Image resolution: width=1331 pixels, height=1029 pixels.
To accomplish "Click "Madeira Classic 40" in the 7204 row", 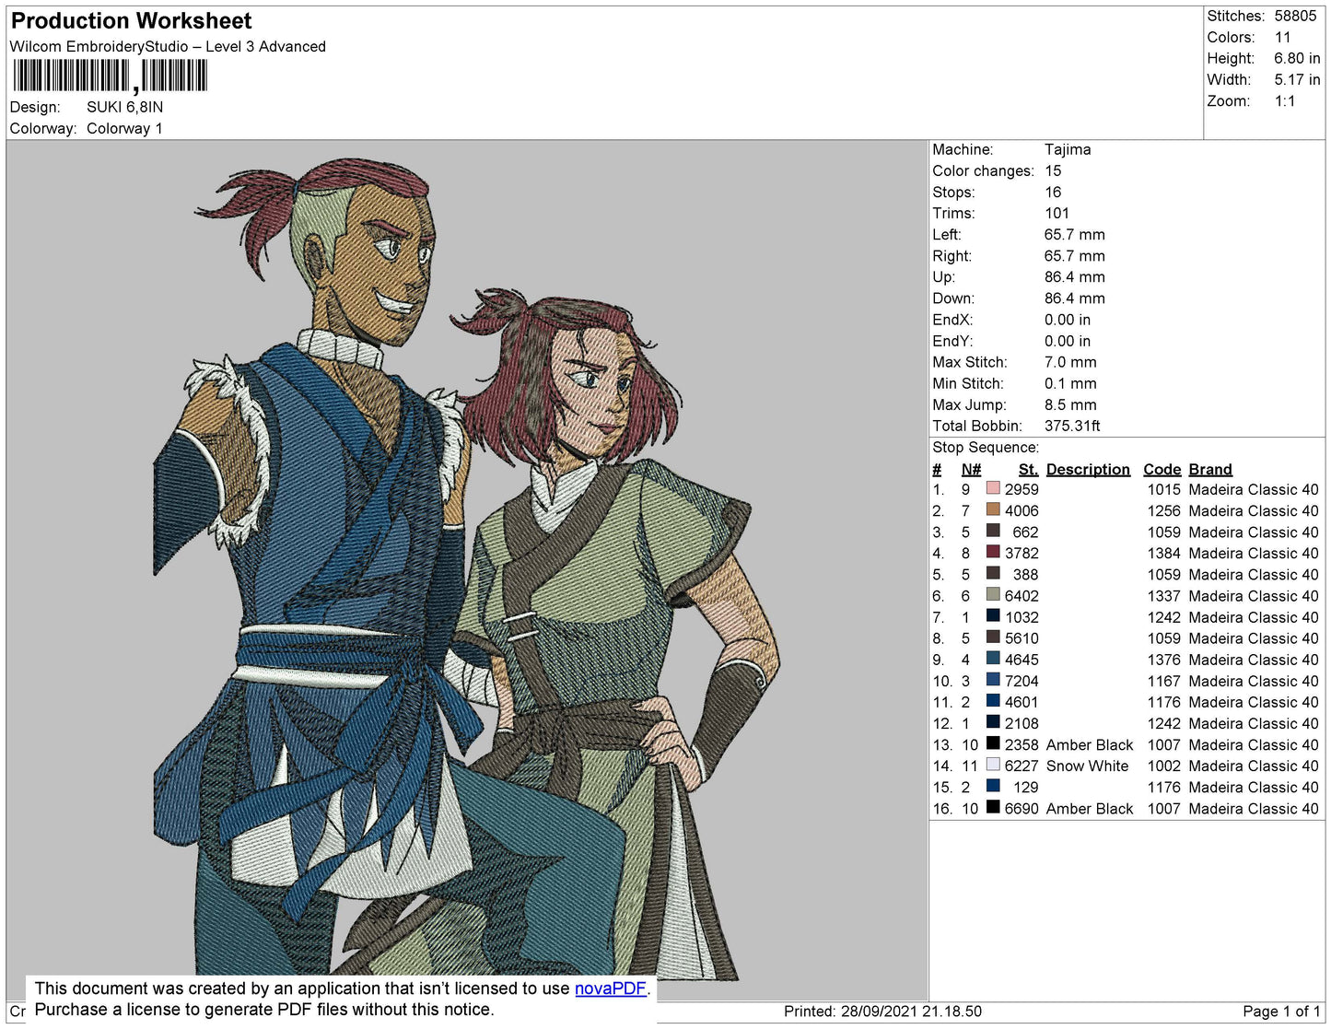I will click(1254, 681).
